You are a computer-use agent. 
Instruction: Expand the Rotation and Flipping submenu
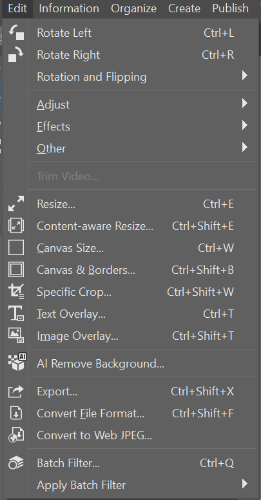click(142, 76)
